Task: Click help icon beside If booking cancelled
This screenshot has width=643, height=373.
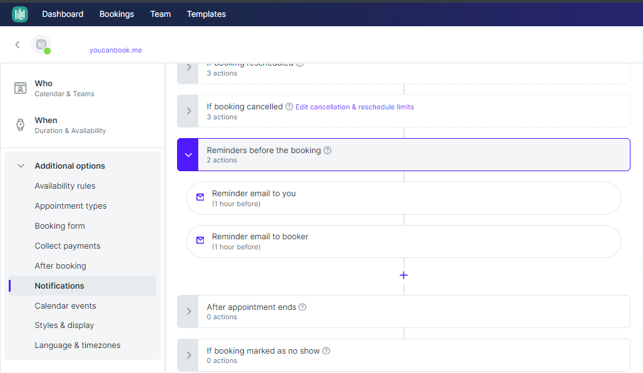Action: click(x=289, y=107)
